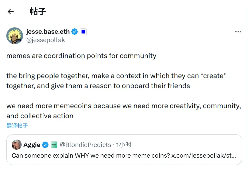
Task: Click the 1小时 timestamp on quoted post
Action: point(123,145)
